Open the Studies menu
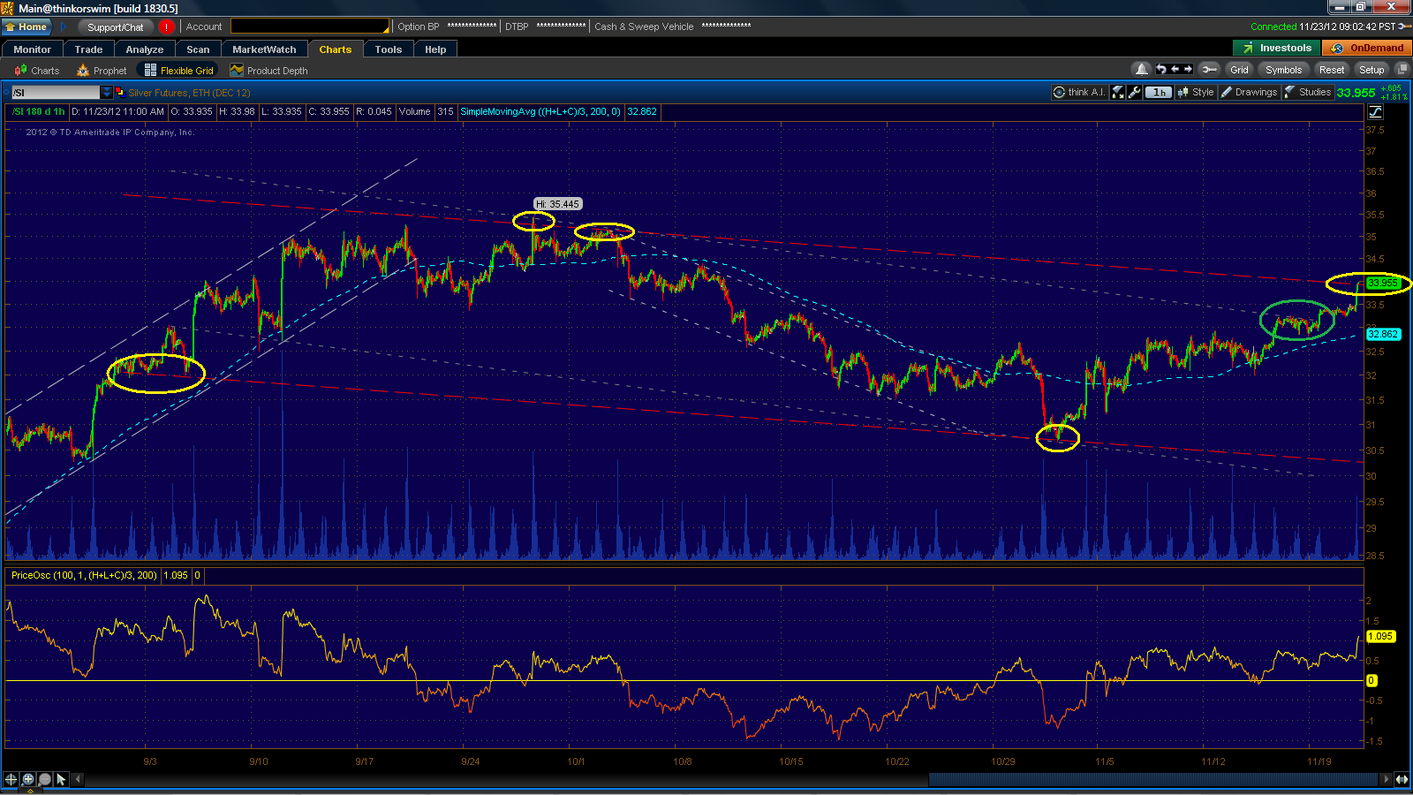This screenshot has height=795, width=1413. (1308, 92)
